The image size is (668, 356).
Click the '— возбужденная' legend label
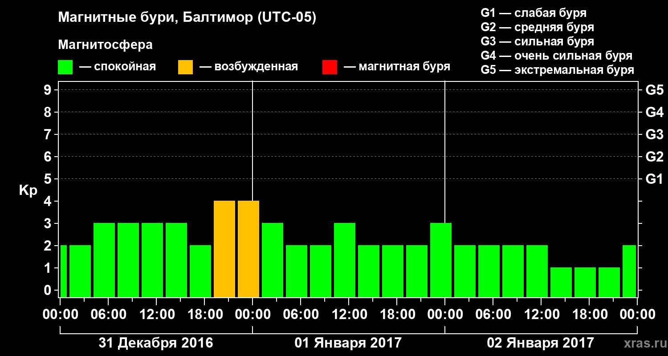click(x=248, y=67)
